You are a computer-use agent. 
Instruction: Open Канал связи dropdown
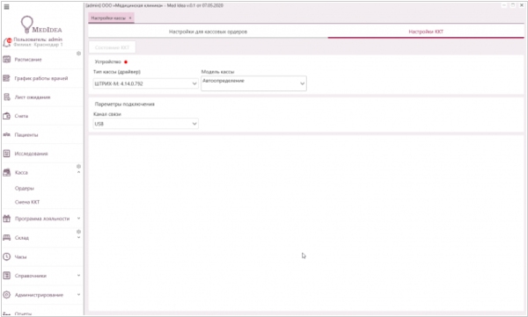point(145,124)
